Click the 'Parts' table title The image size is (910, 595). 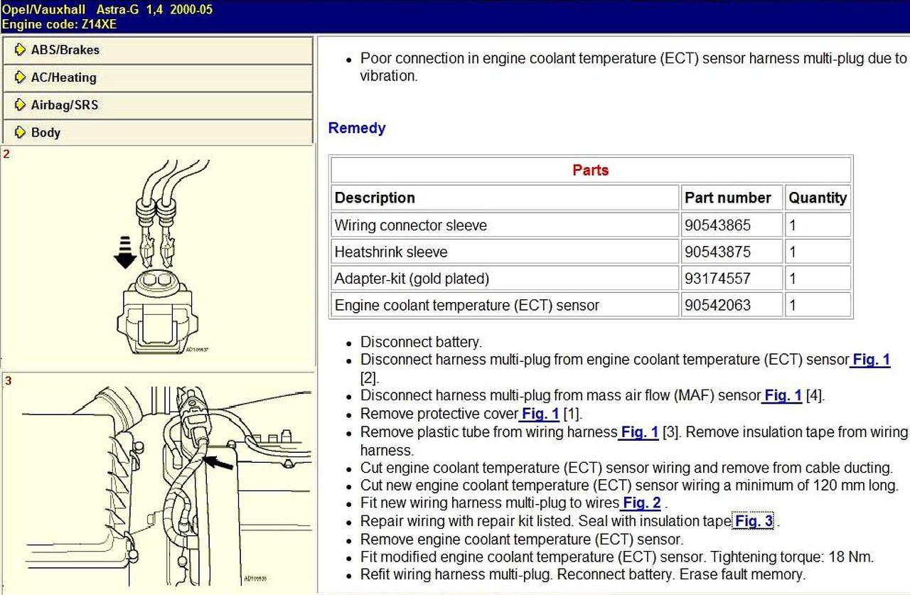(x=591, y=170)
